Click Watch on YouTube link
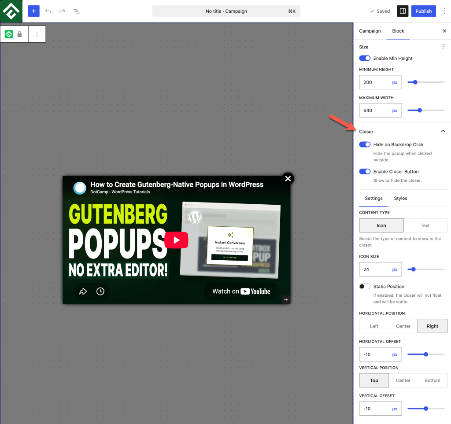Screen dimensions: 451x424 (241, 291)
